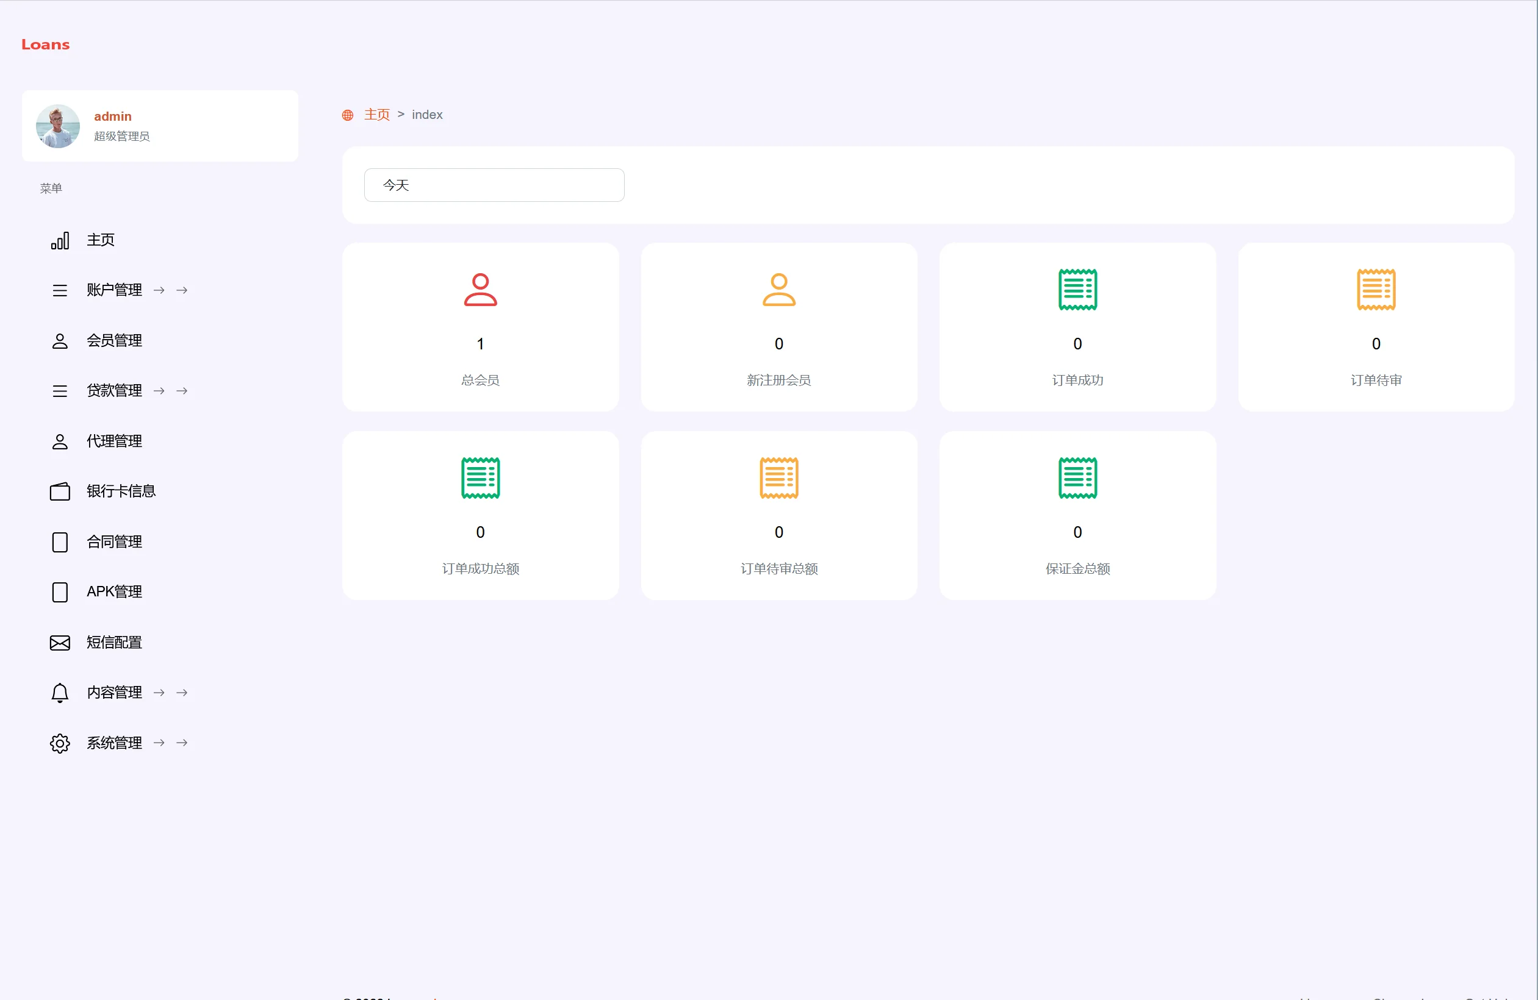The image size is (1538, 1000).
Task: Click the orange receipt icon above 订单待审
Action: [1376, 290]
